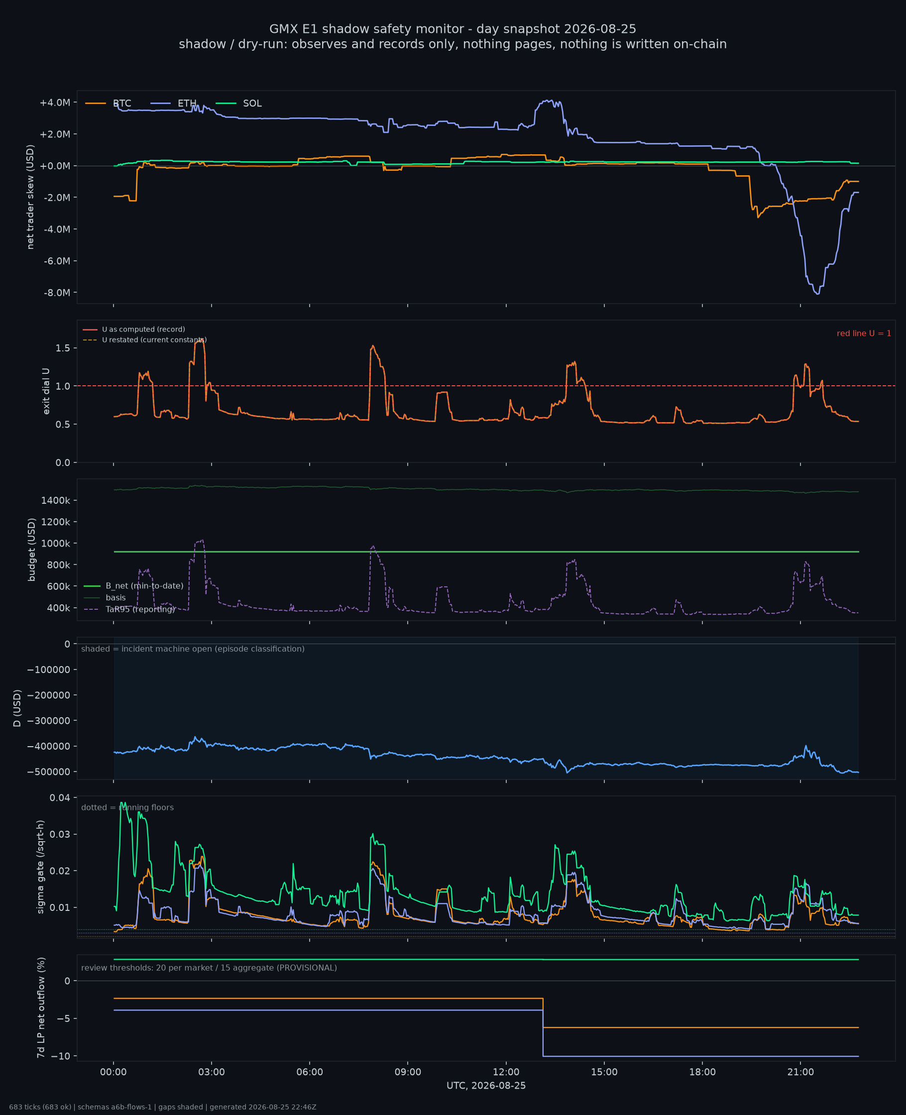
Task: Click the BTC orange legend swatch
Action: 96,104
